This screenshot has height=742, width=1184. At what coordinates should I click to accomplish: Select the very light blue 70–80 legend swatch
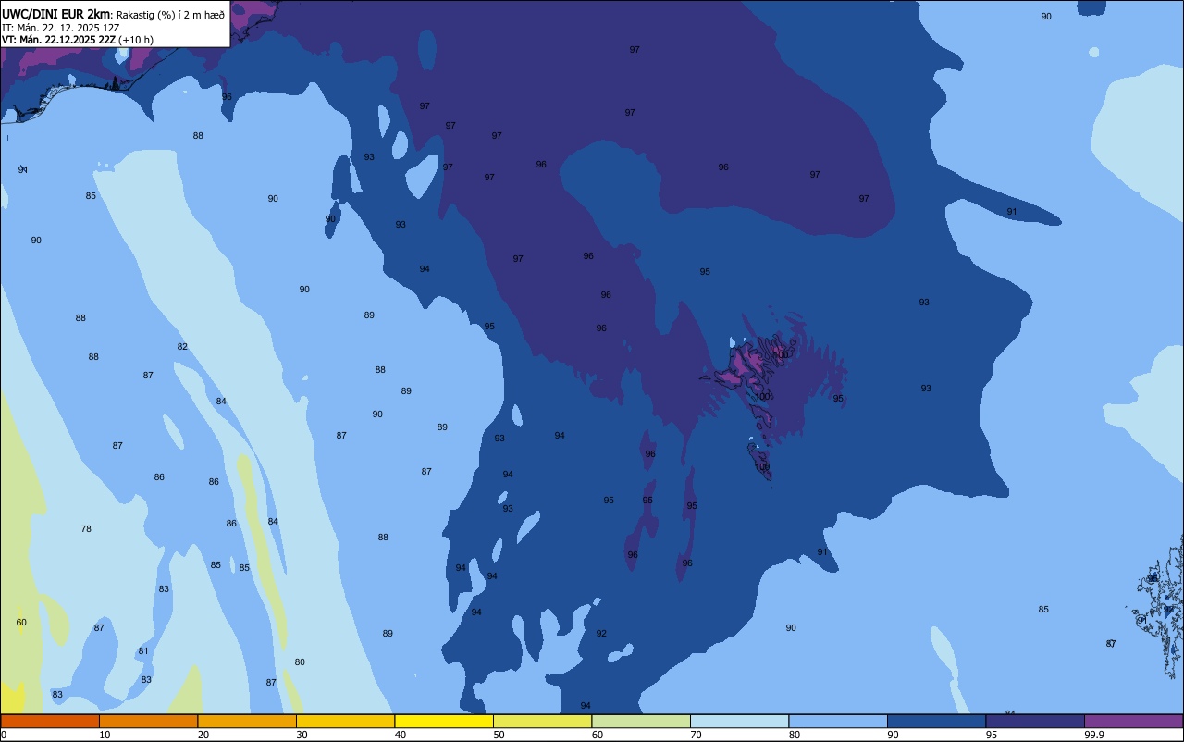739,721
